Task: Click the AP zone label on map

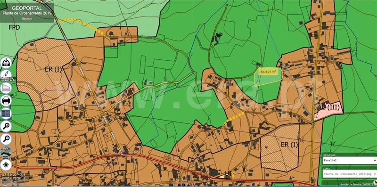Action: click(219, 35)
